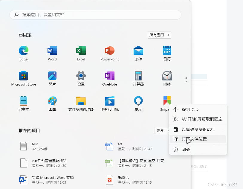Choose 以管理员身份运行 in context menu

(198, 129)
